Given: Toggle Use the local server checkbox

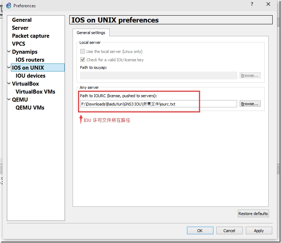Looking at the screenshot, I should coord(82,52).
